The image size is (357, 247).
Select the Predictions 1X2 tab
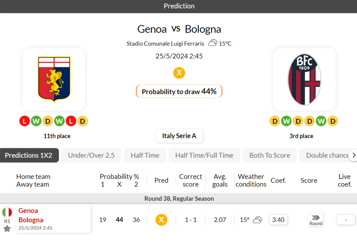29,155
